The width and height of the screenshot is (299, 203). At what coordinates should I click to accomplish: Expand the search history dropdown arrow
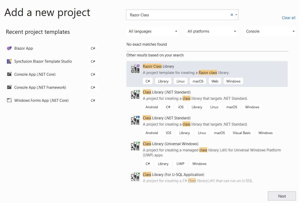click(236, 15)
